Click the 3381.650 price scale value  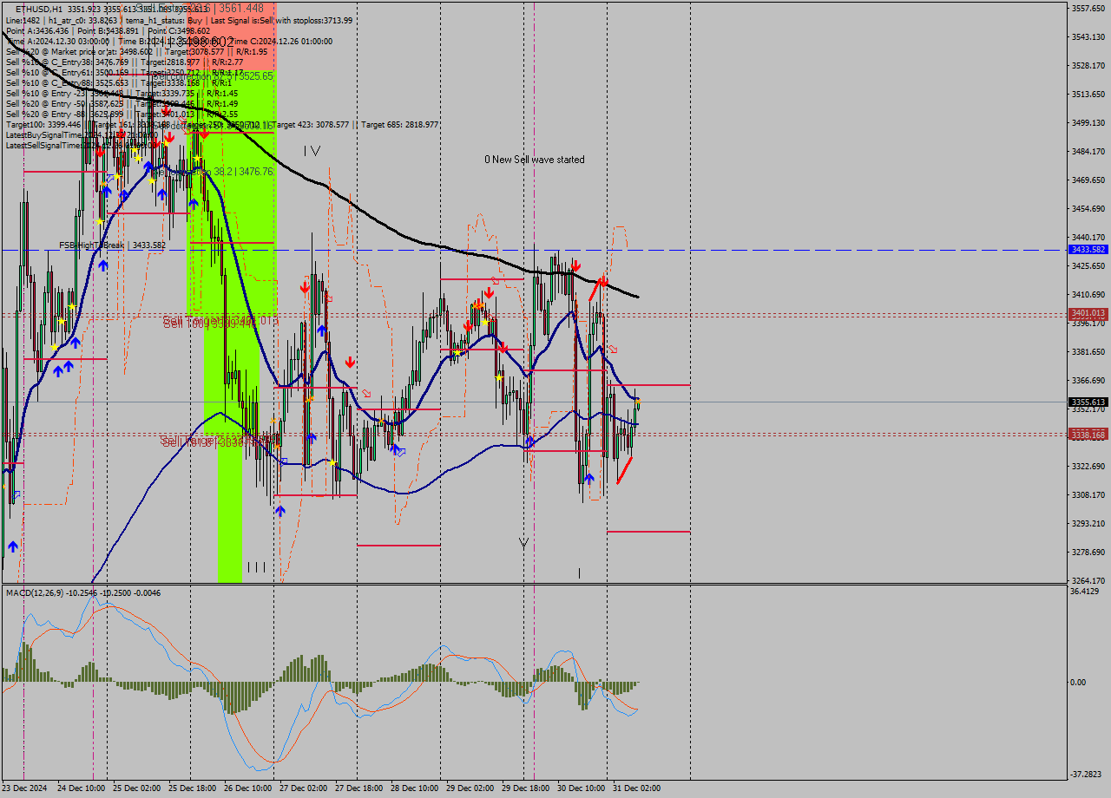1088,351
